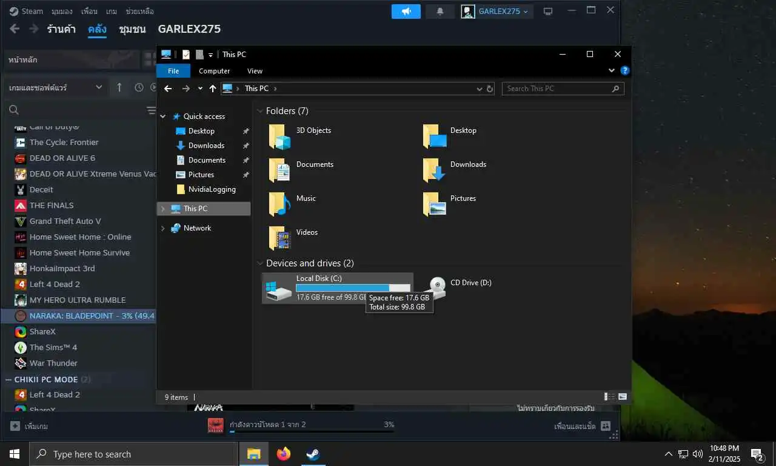Screen dimensions: 776x466
Task: Click the taskbar volume icon
Action: click(x=698, y=454)
